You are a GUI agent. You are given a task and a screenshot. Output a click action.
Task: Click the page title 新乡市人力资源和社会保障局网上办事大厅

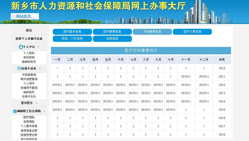tap(98, 6)
